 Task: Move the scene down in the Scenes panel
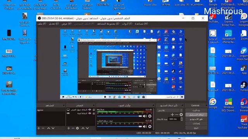[53, 128]
